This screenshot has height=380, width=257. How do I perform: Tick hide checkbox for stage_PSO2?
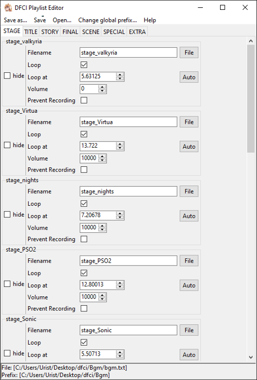pyautogui.click(x=7, y=284)
